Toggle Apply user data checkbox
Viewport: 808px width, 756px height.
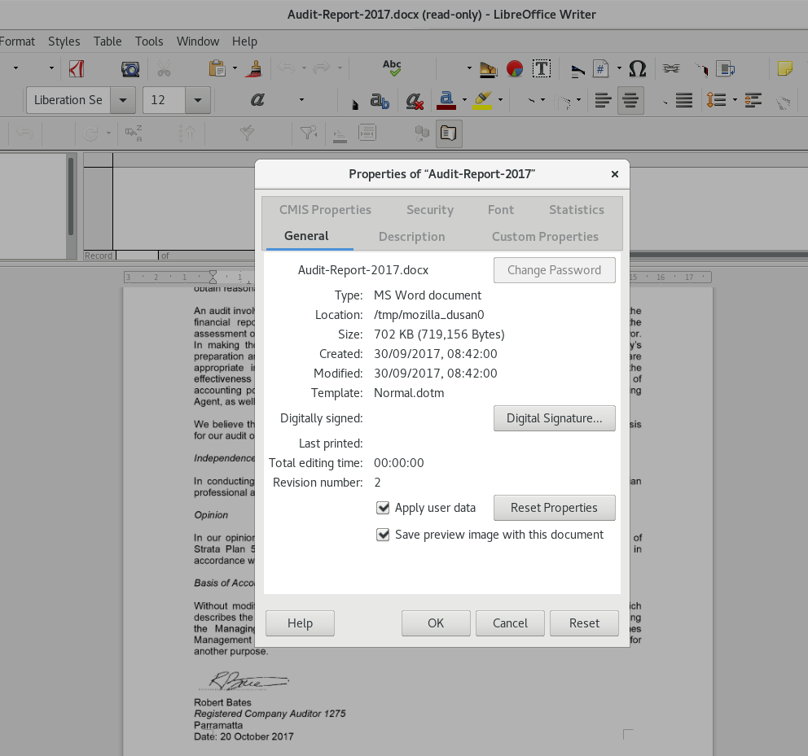[x=383, y=508]
